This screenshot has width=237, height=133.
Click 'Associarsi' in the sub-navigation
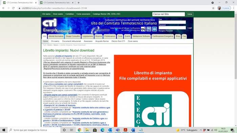[88, 41]
